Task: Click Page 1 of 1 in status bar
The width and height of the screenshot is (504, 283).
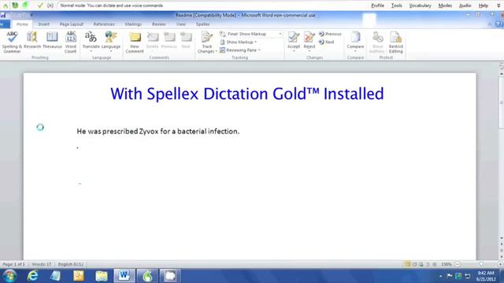Action: 13,264
